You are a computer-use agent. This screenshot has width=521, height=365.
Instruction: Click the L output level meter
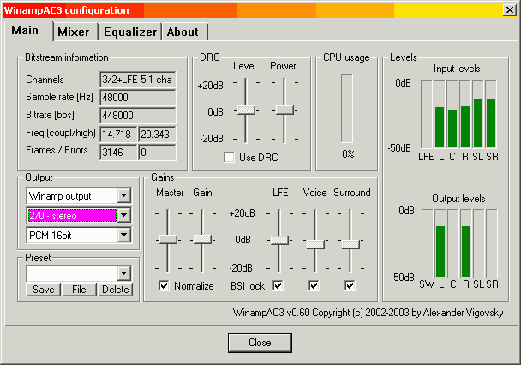tap(440, 243)
